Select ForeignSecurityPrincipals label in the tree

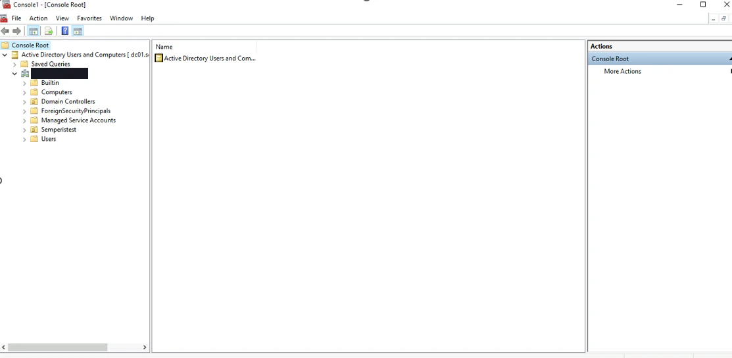point(76,111)
